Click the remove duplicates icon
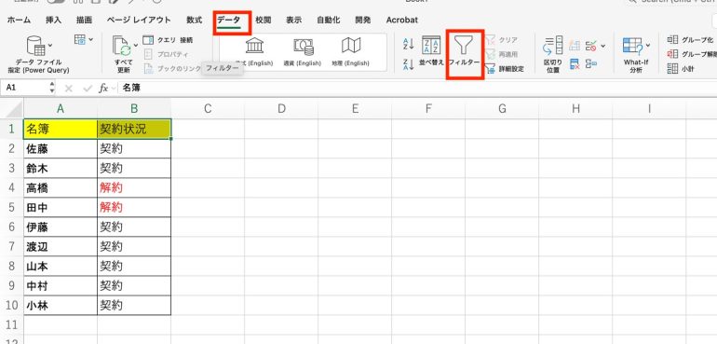The width and height of the screenshot is (717, 344). click(575, 63)
